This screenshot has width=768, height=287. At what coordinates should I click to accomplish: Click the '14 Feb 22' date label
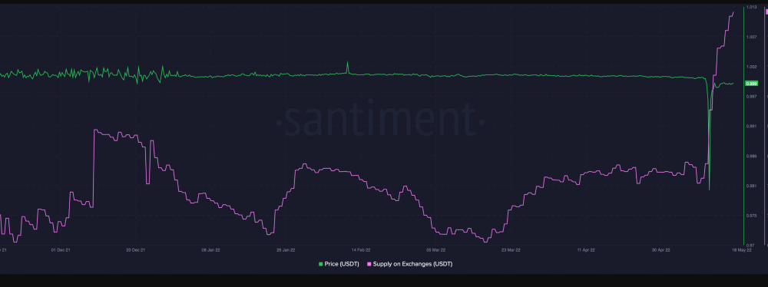pos(360,249)
